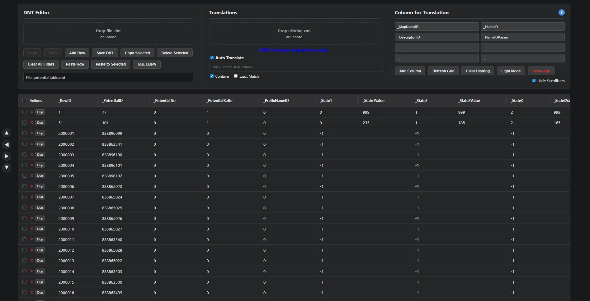The image size is (590, 301).
Task: Click Paste to Selected button
Action: [x=111, y=64]
